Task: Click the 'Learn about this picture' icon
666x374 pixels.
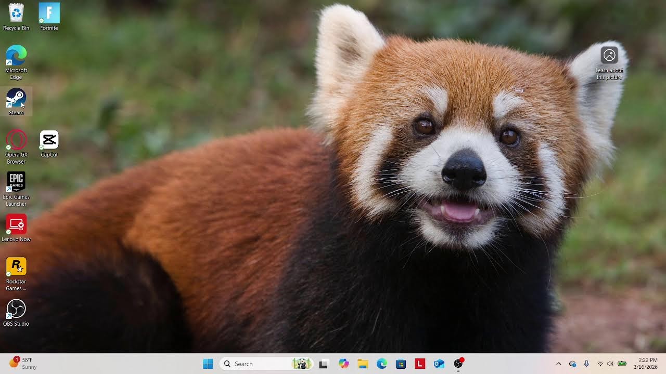Action: tap(609, 63)
